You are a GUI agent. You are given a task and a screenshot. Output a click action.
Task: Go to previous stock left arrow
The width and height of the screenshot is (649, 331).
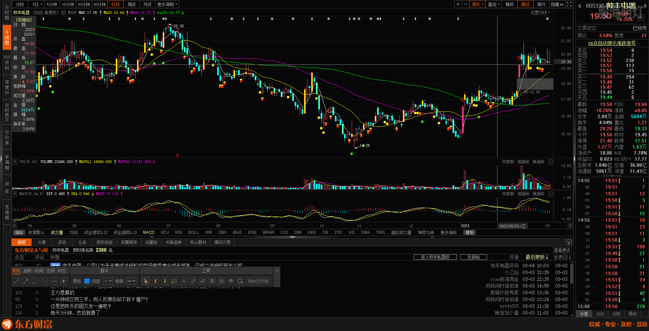click(579, 6)
